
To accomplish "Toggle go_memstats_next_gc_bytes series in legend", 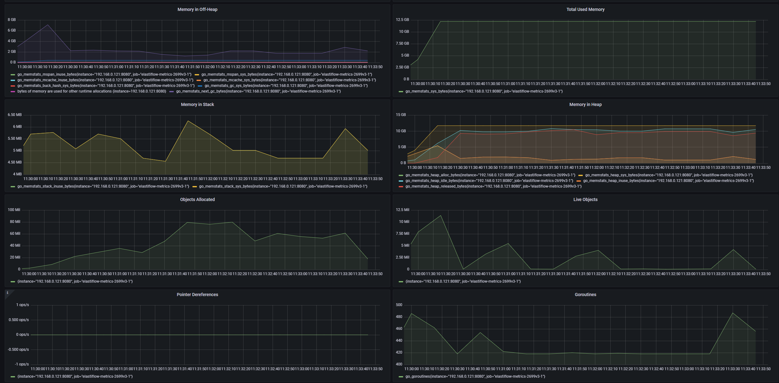I will point(258,91).
